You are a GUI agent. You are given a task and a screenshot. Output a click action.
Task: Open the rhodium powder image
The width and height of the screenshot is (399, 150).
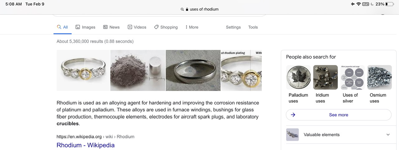pos(138,70)
